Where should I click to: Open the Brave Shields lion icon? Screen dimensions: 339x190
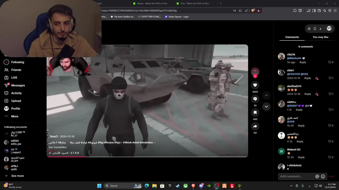point(253,11)
